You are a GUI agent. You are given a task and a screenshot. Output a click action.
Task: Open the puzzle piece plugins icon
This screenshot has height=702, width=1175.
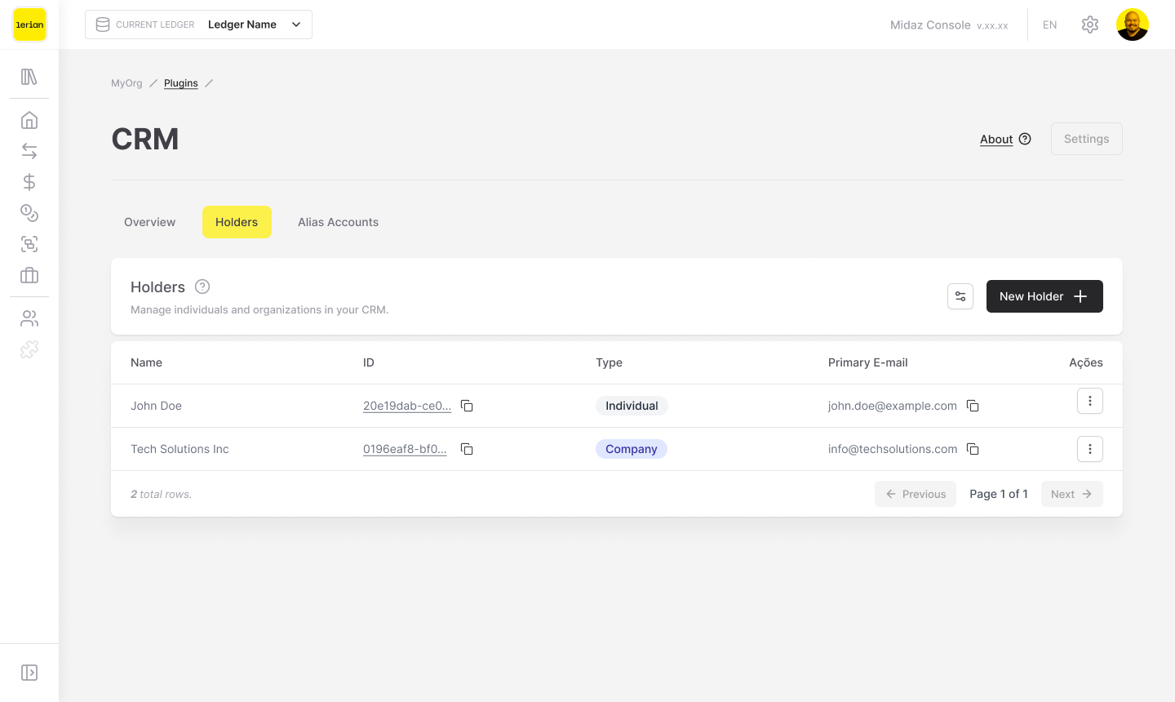[x=29, y=349]
